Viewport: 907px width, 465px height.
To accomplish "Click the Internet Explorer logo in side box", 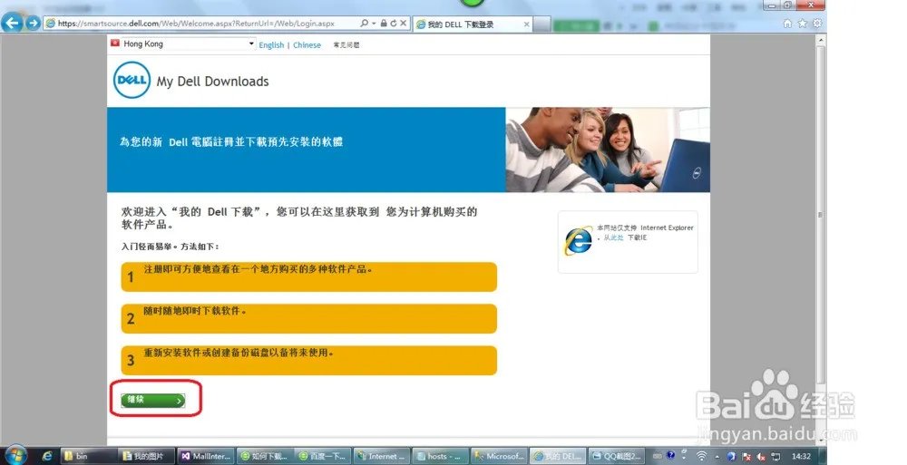I will [x=578, y=240].
